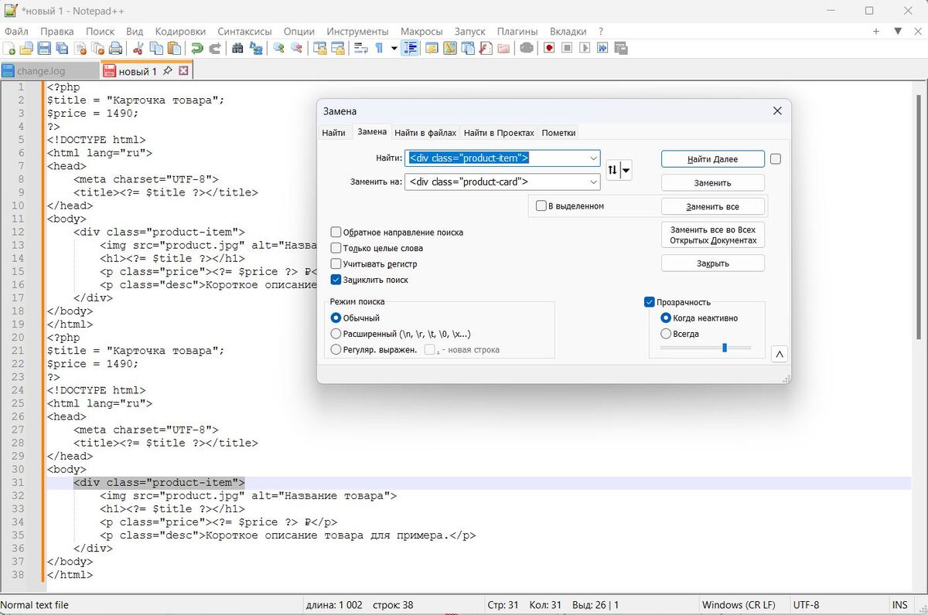Expand the "Найти" field history dropdown
This screenshot has width=928, height=615.
point(593,158)
